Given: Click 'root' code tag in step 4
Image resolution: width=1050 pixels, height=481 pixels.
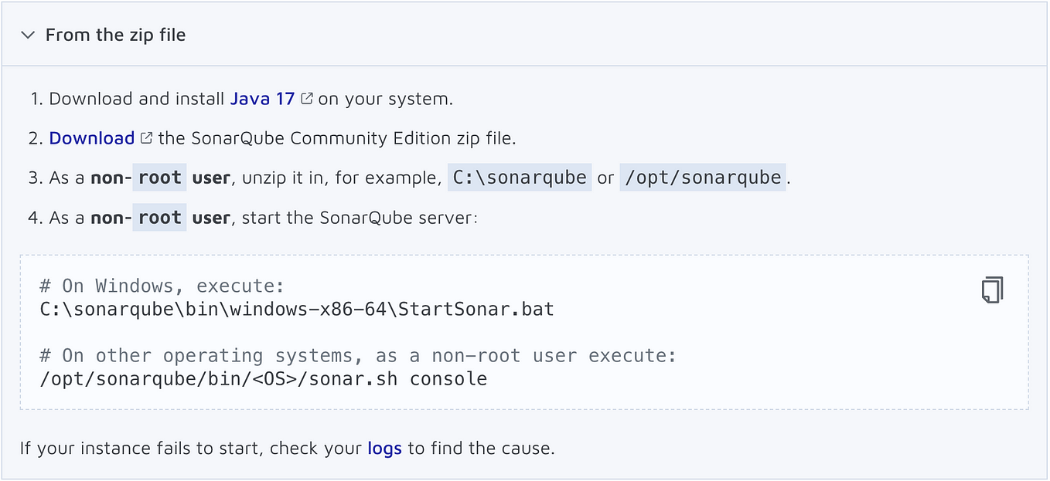Looking at the screenshot, I should (159, 218).
